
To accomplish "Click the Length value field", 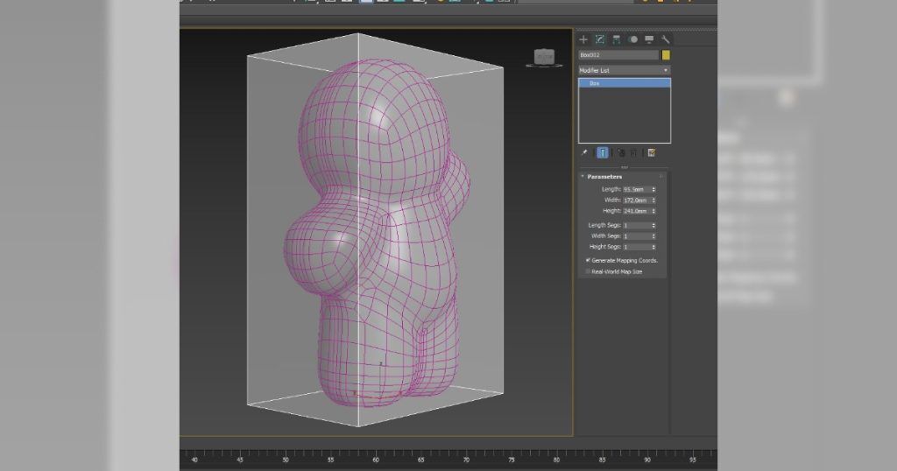I will (x=636, y=189).
